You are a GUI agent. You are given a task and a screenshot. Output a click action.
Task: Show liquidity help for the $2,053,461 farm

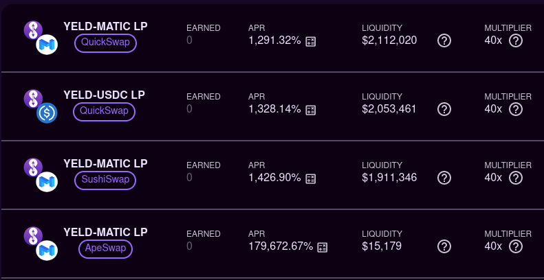[444, 109]
